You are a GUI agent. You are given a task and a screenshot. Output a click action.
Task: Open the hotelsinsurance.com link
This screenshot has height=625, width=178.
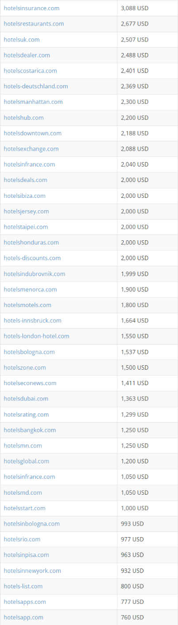coord(31,8)
